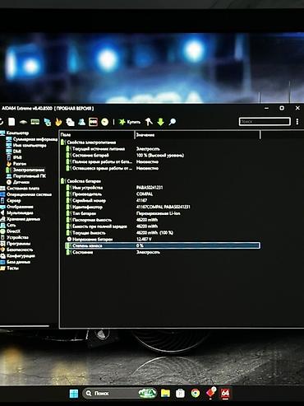This screenshot has width=304, height=406.
Task: Click the Поле column header
Action: (x=97, y=135)
